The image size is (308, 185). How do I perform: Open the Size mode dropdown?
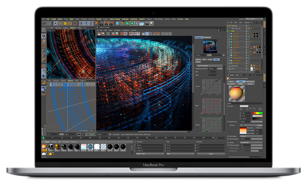pyautogui.click(x=180, y=154)
